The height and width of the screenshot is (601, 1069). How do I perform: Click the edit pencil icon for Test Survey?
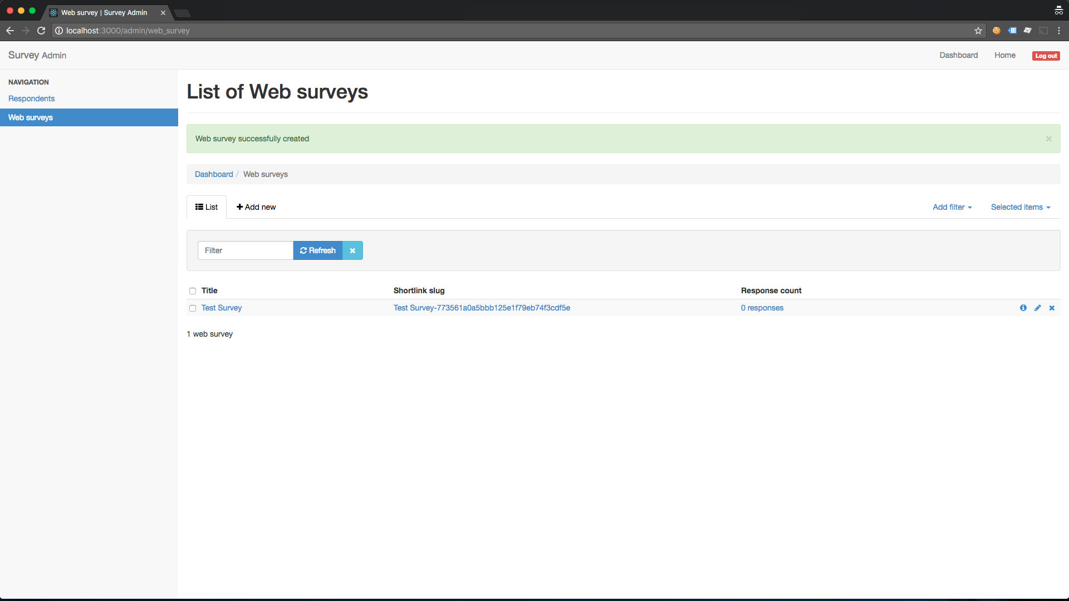point(1037,308)
